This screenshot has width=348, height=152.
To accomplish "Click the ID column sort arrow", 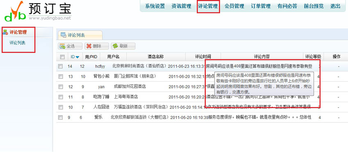I will click(77, 57).
